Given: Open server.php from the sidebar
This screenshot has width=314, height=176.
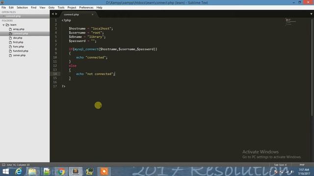Looking at the screenshot, I should pos(19,55).
